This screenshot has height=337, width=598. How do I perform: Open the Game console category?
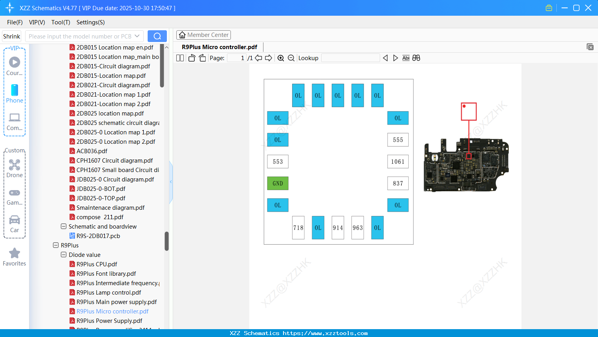click(15, 196)
